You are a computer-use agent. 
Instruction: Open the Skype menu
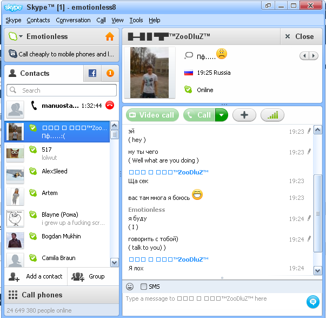[14, 20]
